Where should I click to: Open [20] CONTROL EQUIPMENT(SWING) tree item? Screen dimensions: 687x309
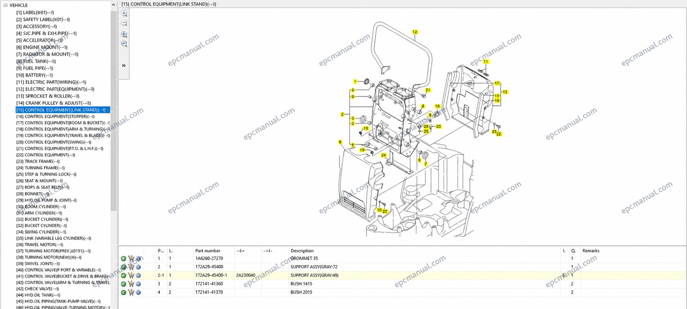pyautogui.click(x=54, y=142)
